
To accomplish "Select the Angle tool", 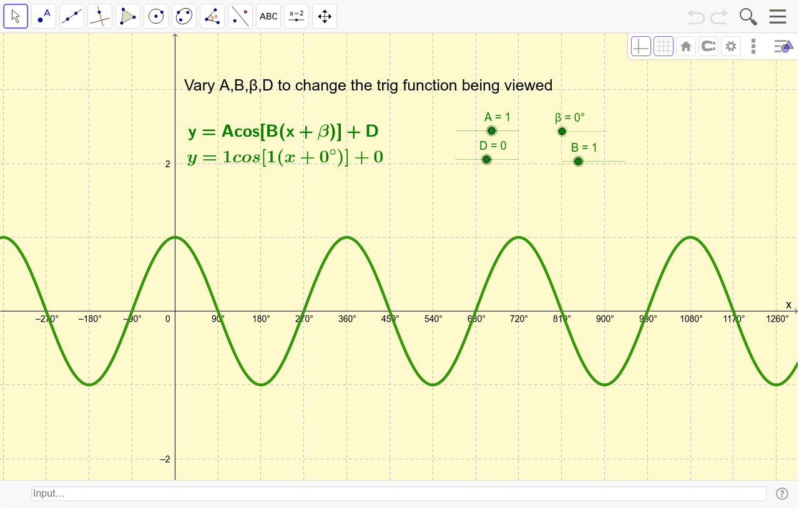I will [212, 16].
